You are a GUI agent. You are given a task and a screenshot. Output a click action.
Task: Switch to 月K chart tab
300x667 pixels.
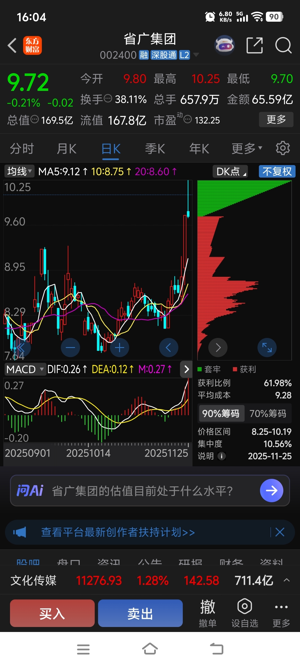(x=66, y=149)
